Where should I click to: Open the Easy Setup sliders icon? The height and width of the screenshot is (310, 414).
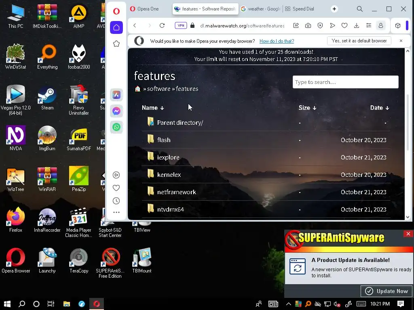(x=369, y=25)
